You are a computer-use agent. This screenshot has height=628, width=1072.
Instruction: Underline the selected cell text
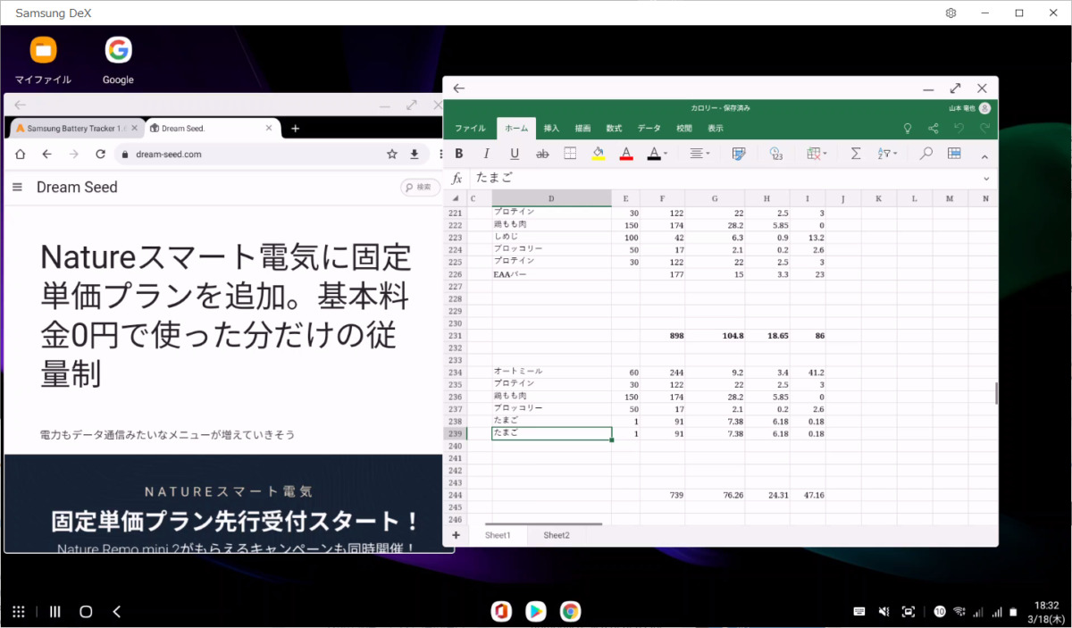[x=515, y=154]
